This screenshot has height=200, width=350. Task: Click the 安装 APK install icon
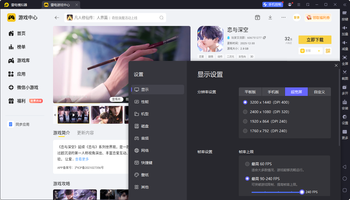tap(345, 102)
